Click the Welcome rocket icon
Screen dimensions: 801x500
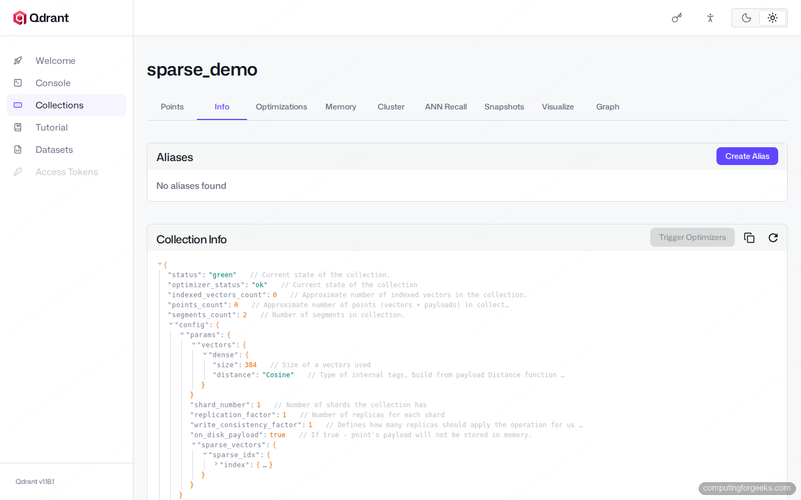(18, 61)
